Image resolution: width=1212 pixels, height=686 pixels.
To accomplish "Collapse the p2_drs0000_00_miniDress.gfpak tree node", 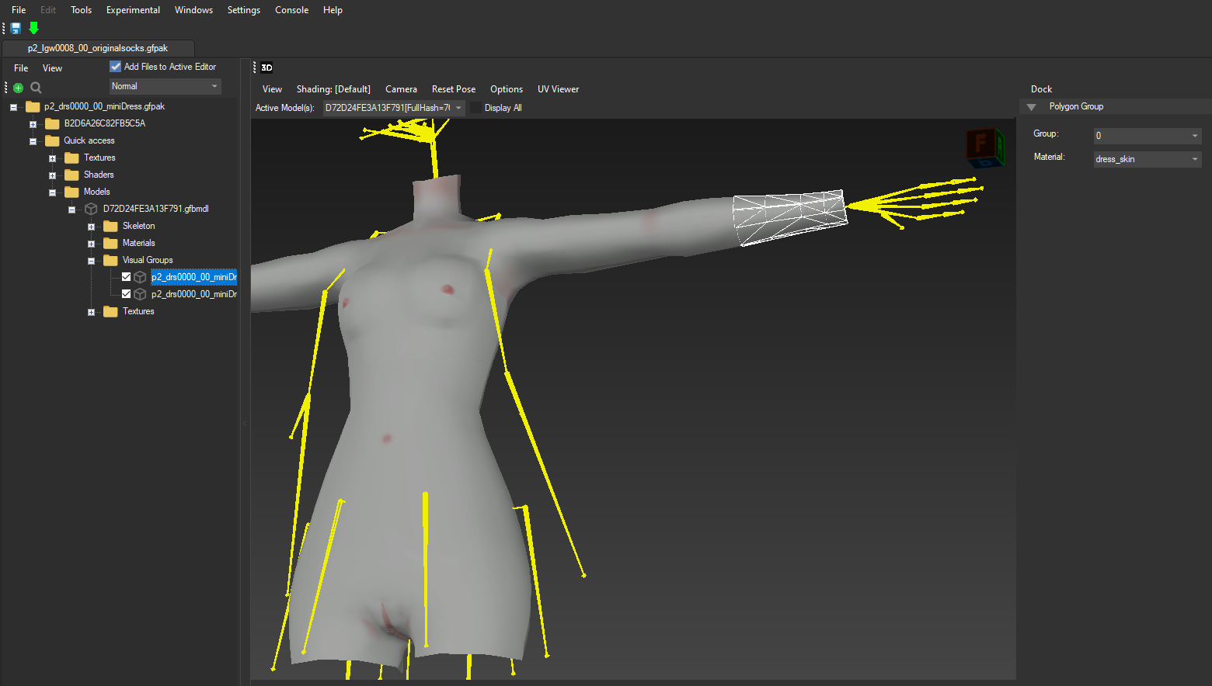I will [13, 107].
